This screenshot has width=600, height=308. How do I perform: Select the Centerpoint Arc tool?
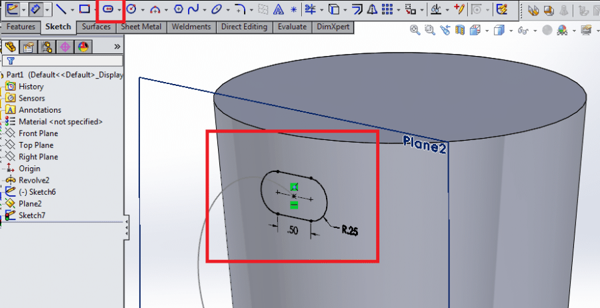coord(155,9)
